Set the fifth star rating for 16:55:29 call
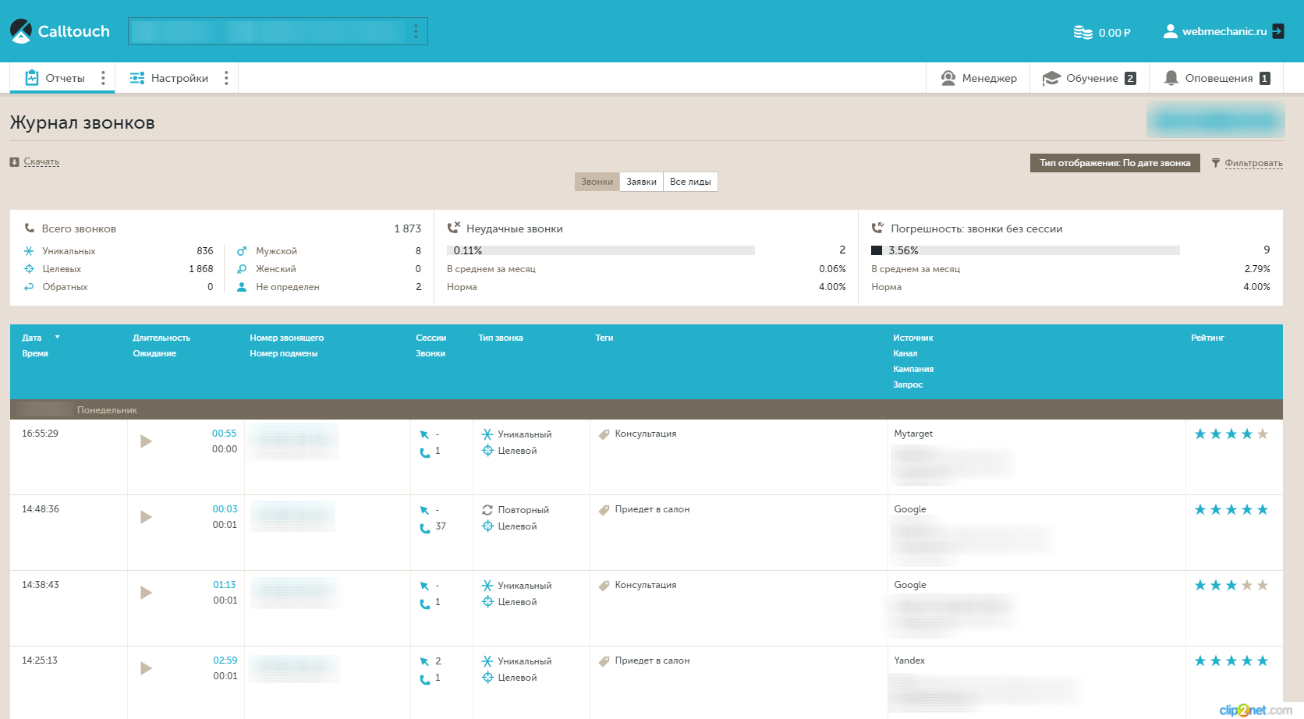The image size is (1304, 719). pyautogui.click(x=1263, y=434)
